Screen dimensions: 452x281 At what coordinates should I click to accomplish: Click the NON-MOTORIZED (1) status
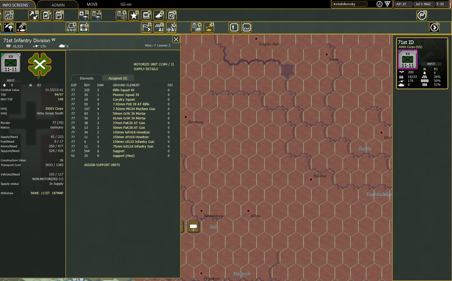coord(48,179)
